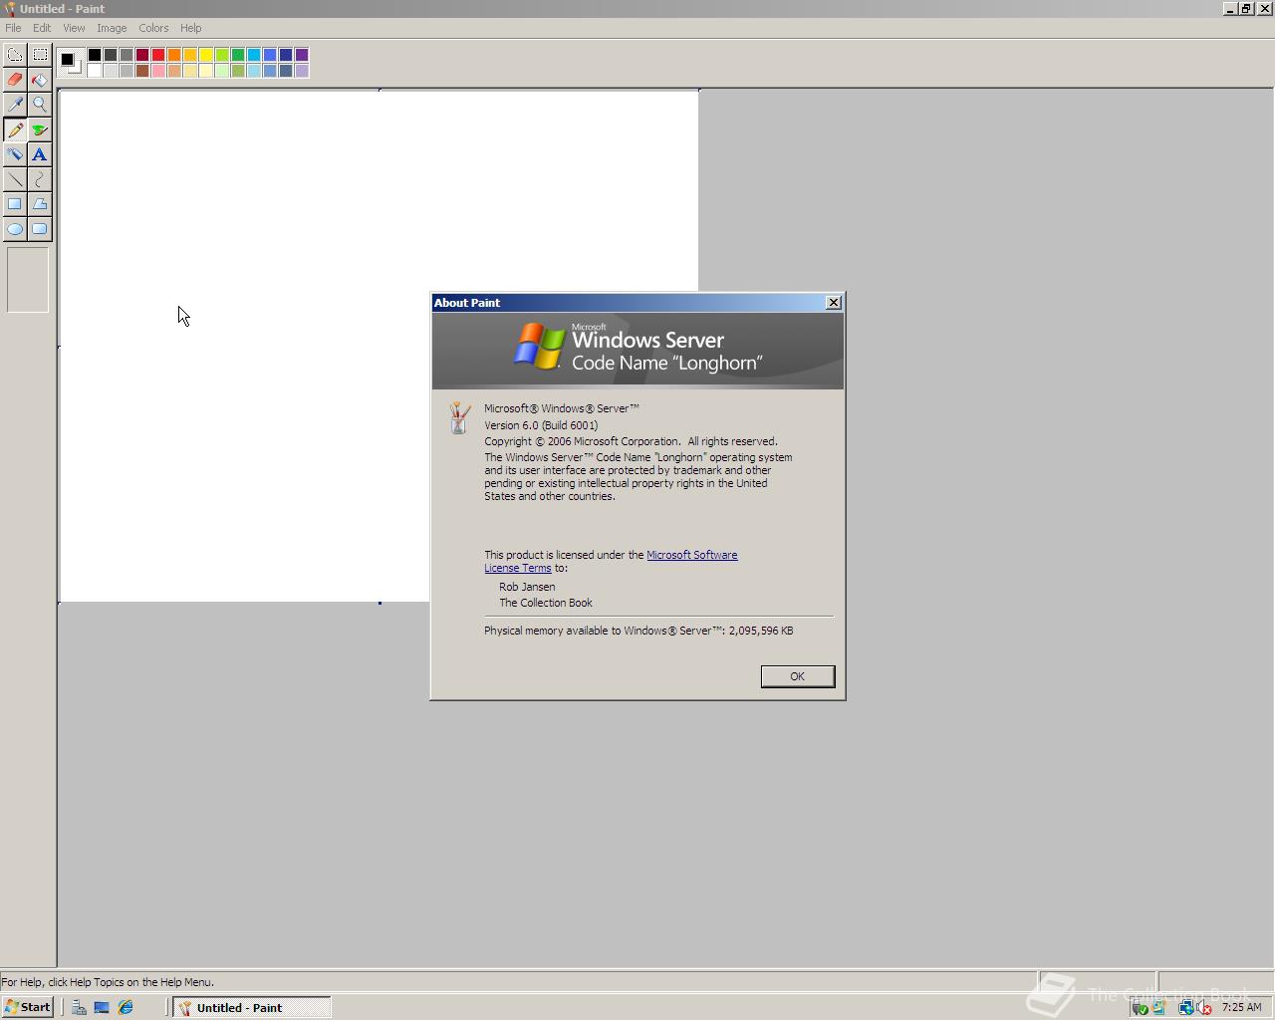1275x1020 pixels.
Task: Select the rectangular Select tool
Action: pyautogui.click(x=40, y=55)
